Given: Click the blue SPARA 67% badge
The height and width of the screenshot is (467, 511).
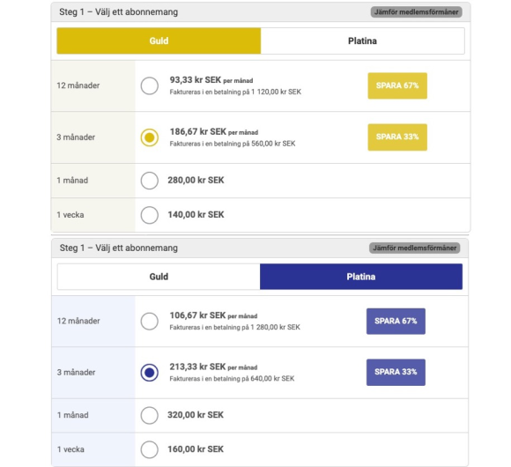Looking at the screenshot, I should [x=396, y=321].
